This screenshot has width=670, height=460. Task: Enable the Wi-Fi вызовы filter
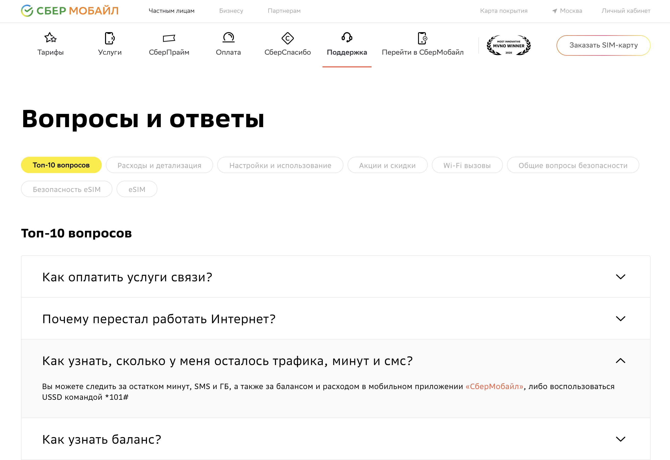pyautogui.click(x=467, y=165)
